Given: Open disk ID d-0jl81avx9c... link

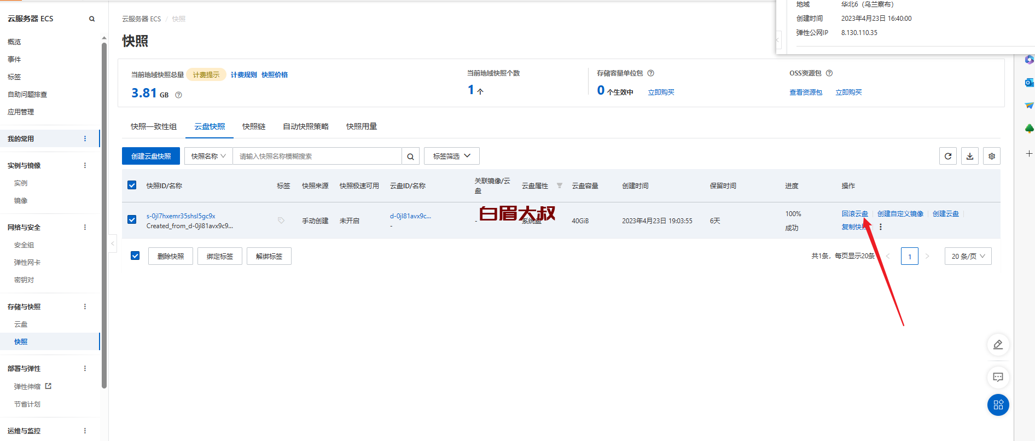Looking at the screenshot, I should coord(410,216).
